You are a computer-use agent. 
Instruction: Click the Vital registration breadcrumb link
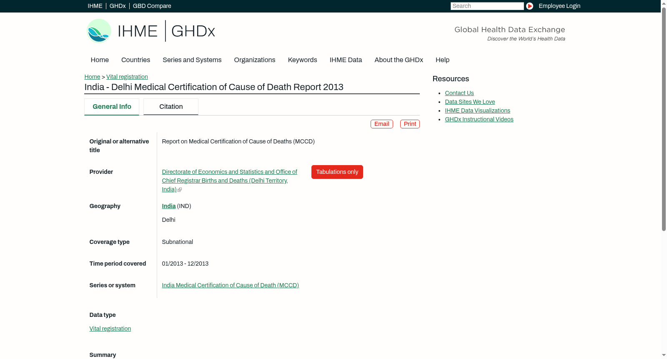pyautogui.click(x=127, y=77)
